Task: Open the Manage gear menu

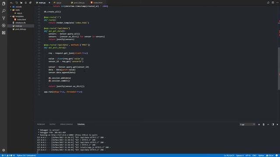Action: pos(3,150)
